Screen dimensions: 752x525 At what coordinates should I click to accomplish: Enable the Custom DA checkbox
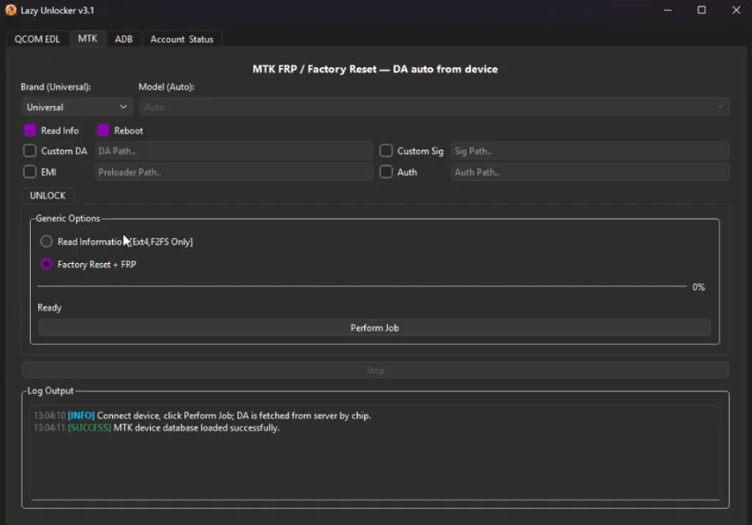30,151
